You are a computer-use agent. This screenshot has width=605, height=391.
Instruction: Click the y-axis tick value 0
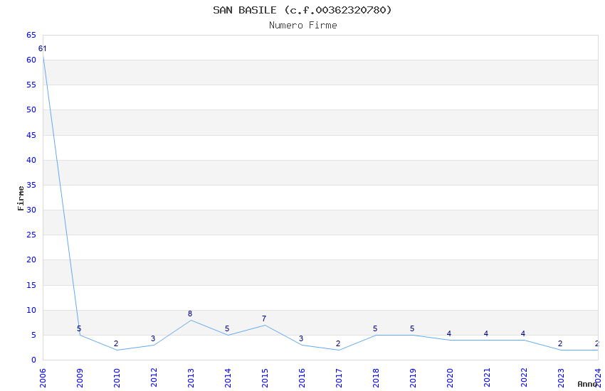pos(34,360)
